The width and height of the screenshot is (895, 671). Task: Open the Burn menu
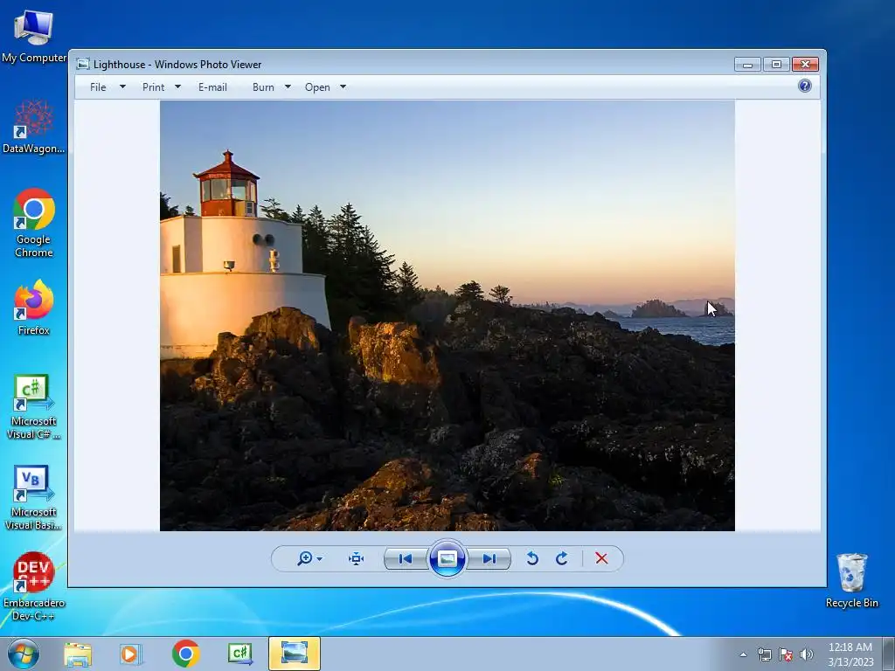[263, 86]
